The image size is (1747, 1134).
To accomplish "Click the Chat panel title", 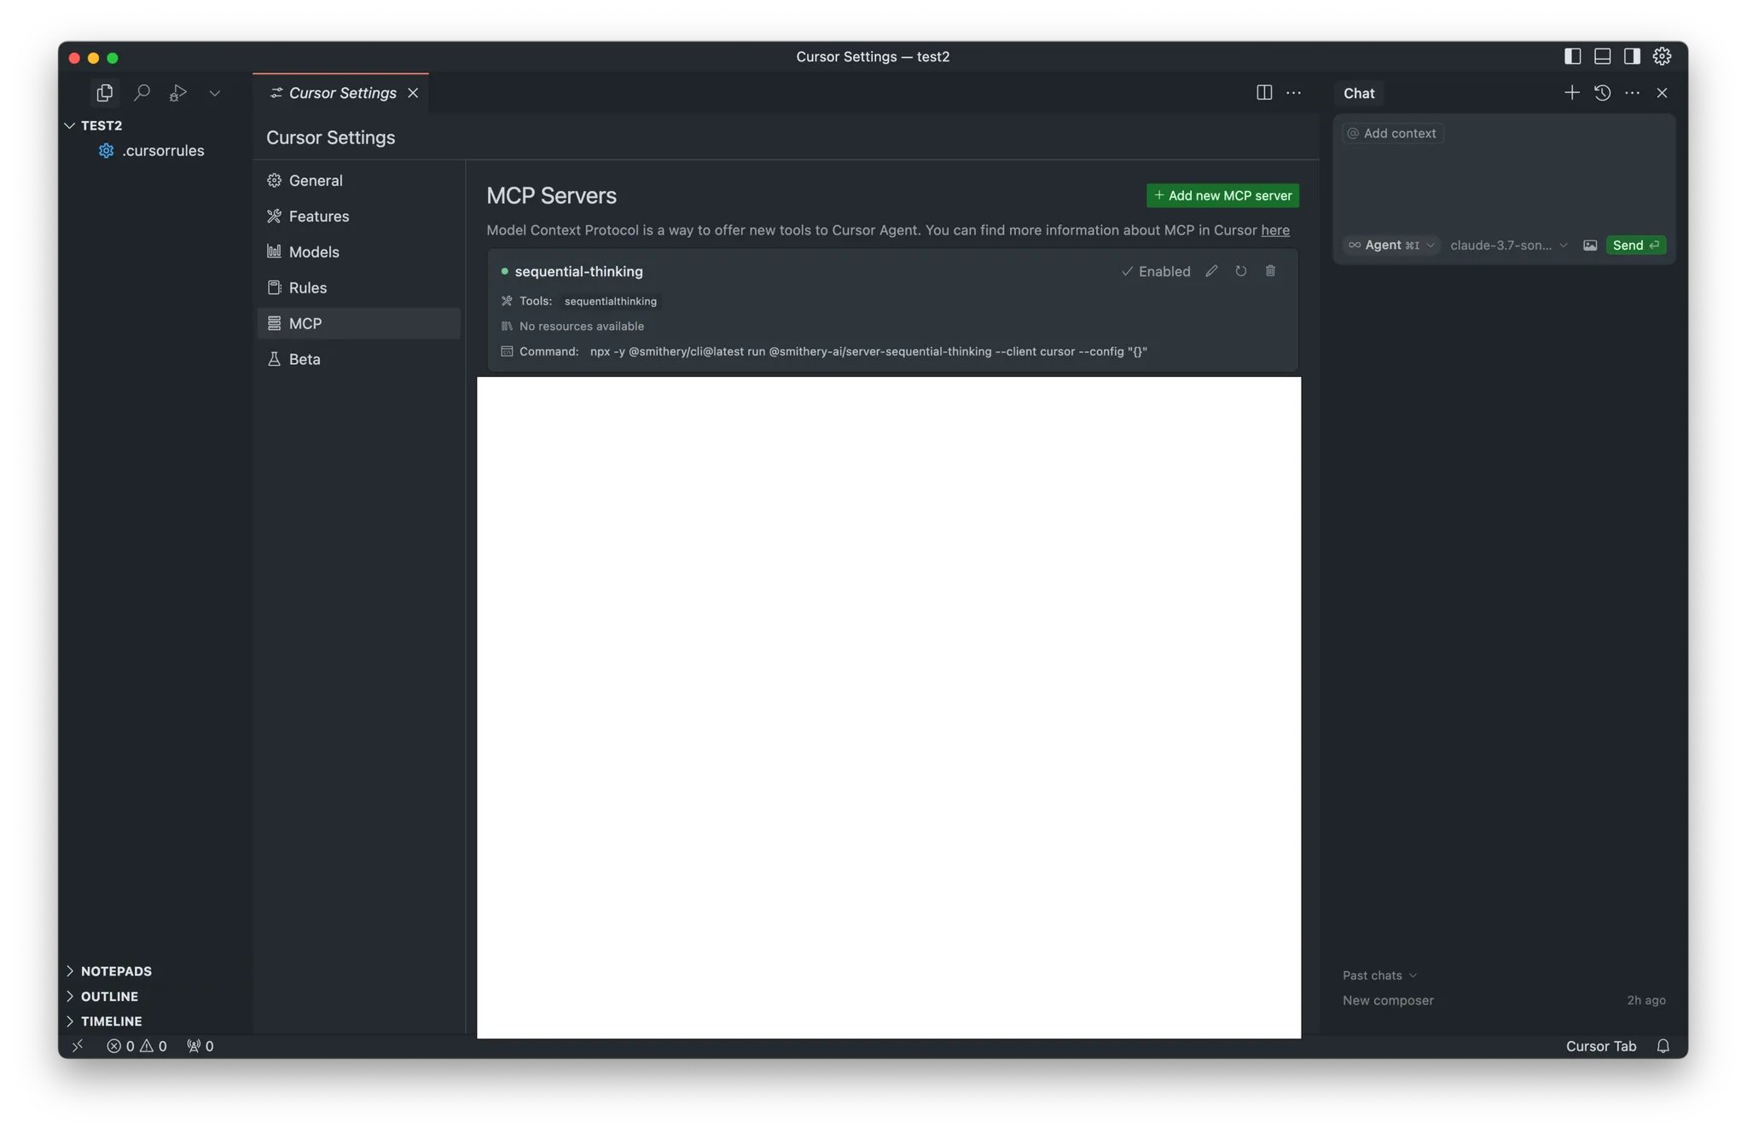I will tap(1359, 94).
